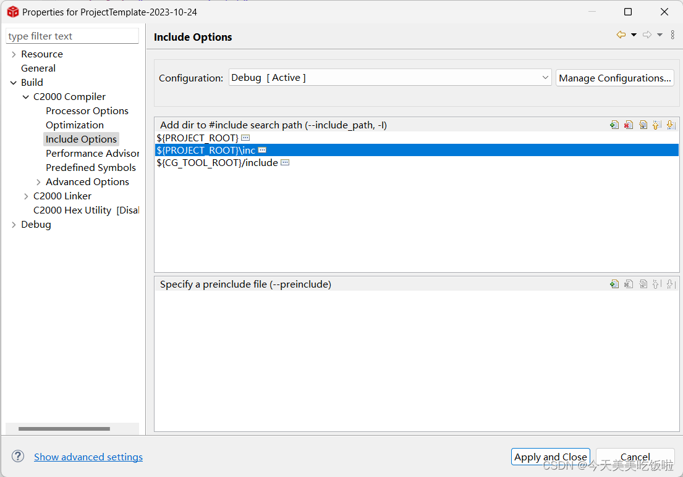Screen dimensions: 683x477
Task: Click ellipsis icon beside ${CG_TOOL_ROOT}/include entry
Action: [285, 163]
